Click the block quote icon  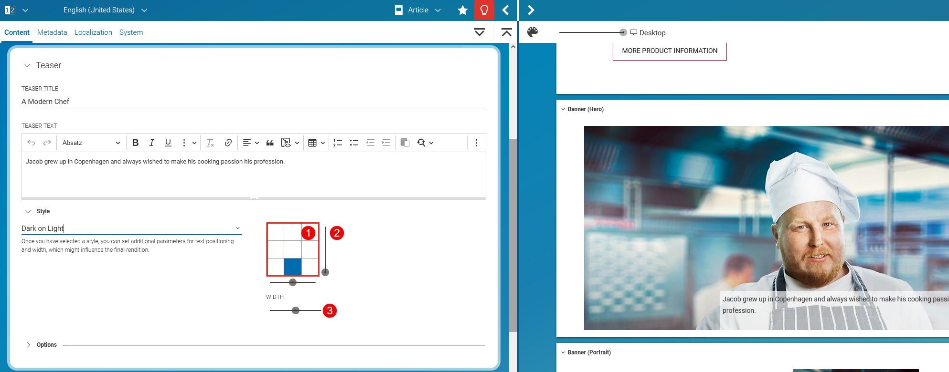270,143
